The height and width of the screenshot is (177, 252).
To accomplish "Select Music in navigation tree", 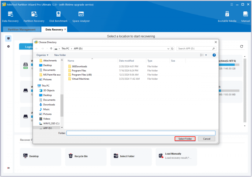I will [x=44, y=109].
